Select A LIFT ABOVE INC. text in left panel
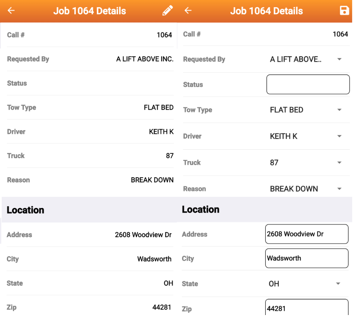 click(145, 59)
